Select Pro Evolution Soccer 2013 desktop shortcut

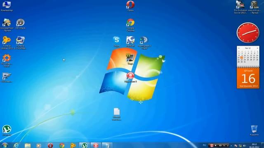(x=240, y=7)
